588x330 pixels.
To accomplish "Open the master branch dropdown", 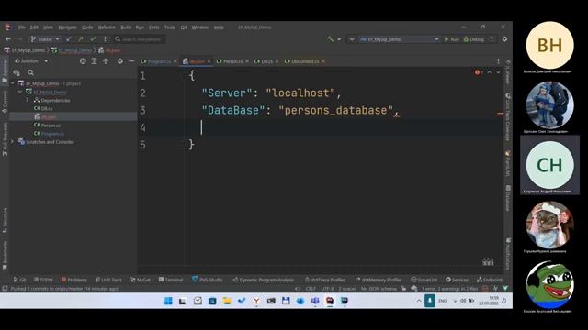I will tap(45, 38).
